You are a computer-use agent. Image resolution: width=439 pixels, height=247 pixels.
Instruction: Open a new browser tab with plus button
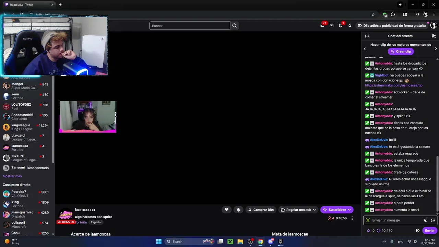(60, 4)
